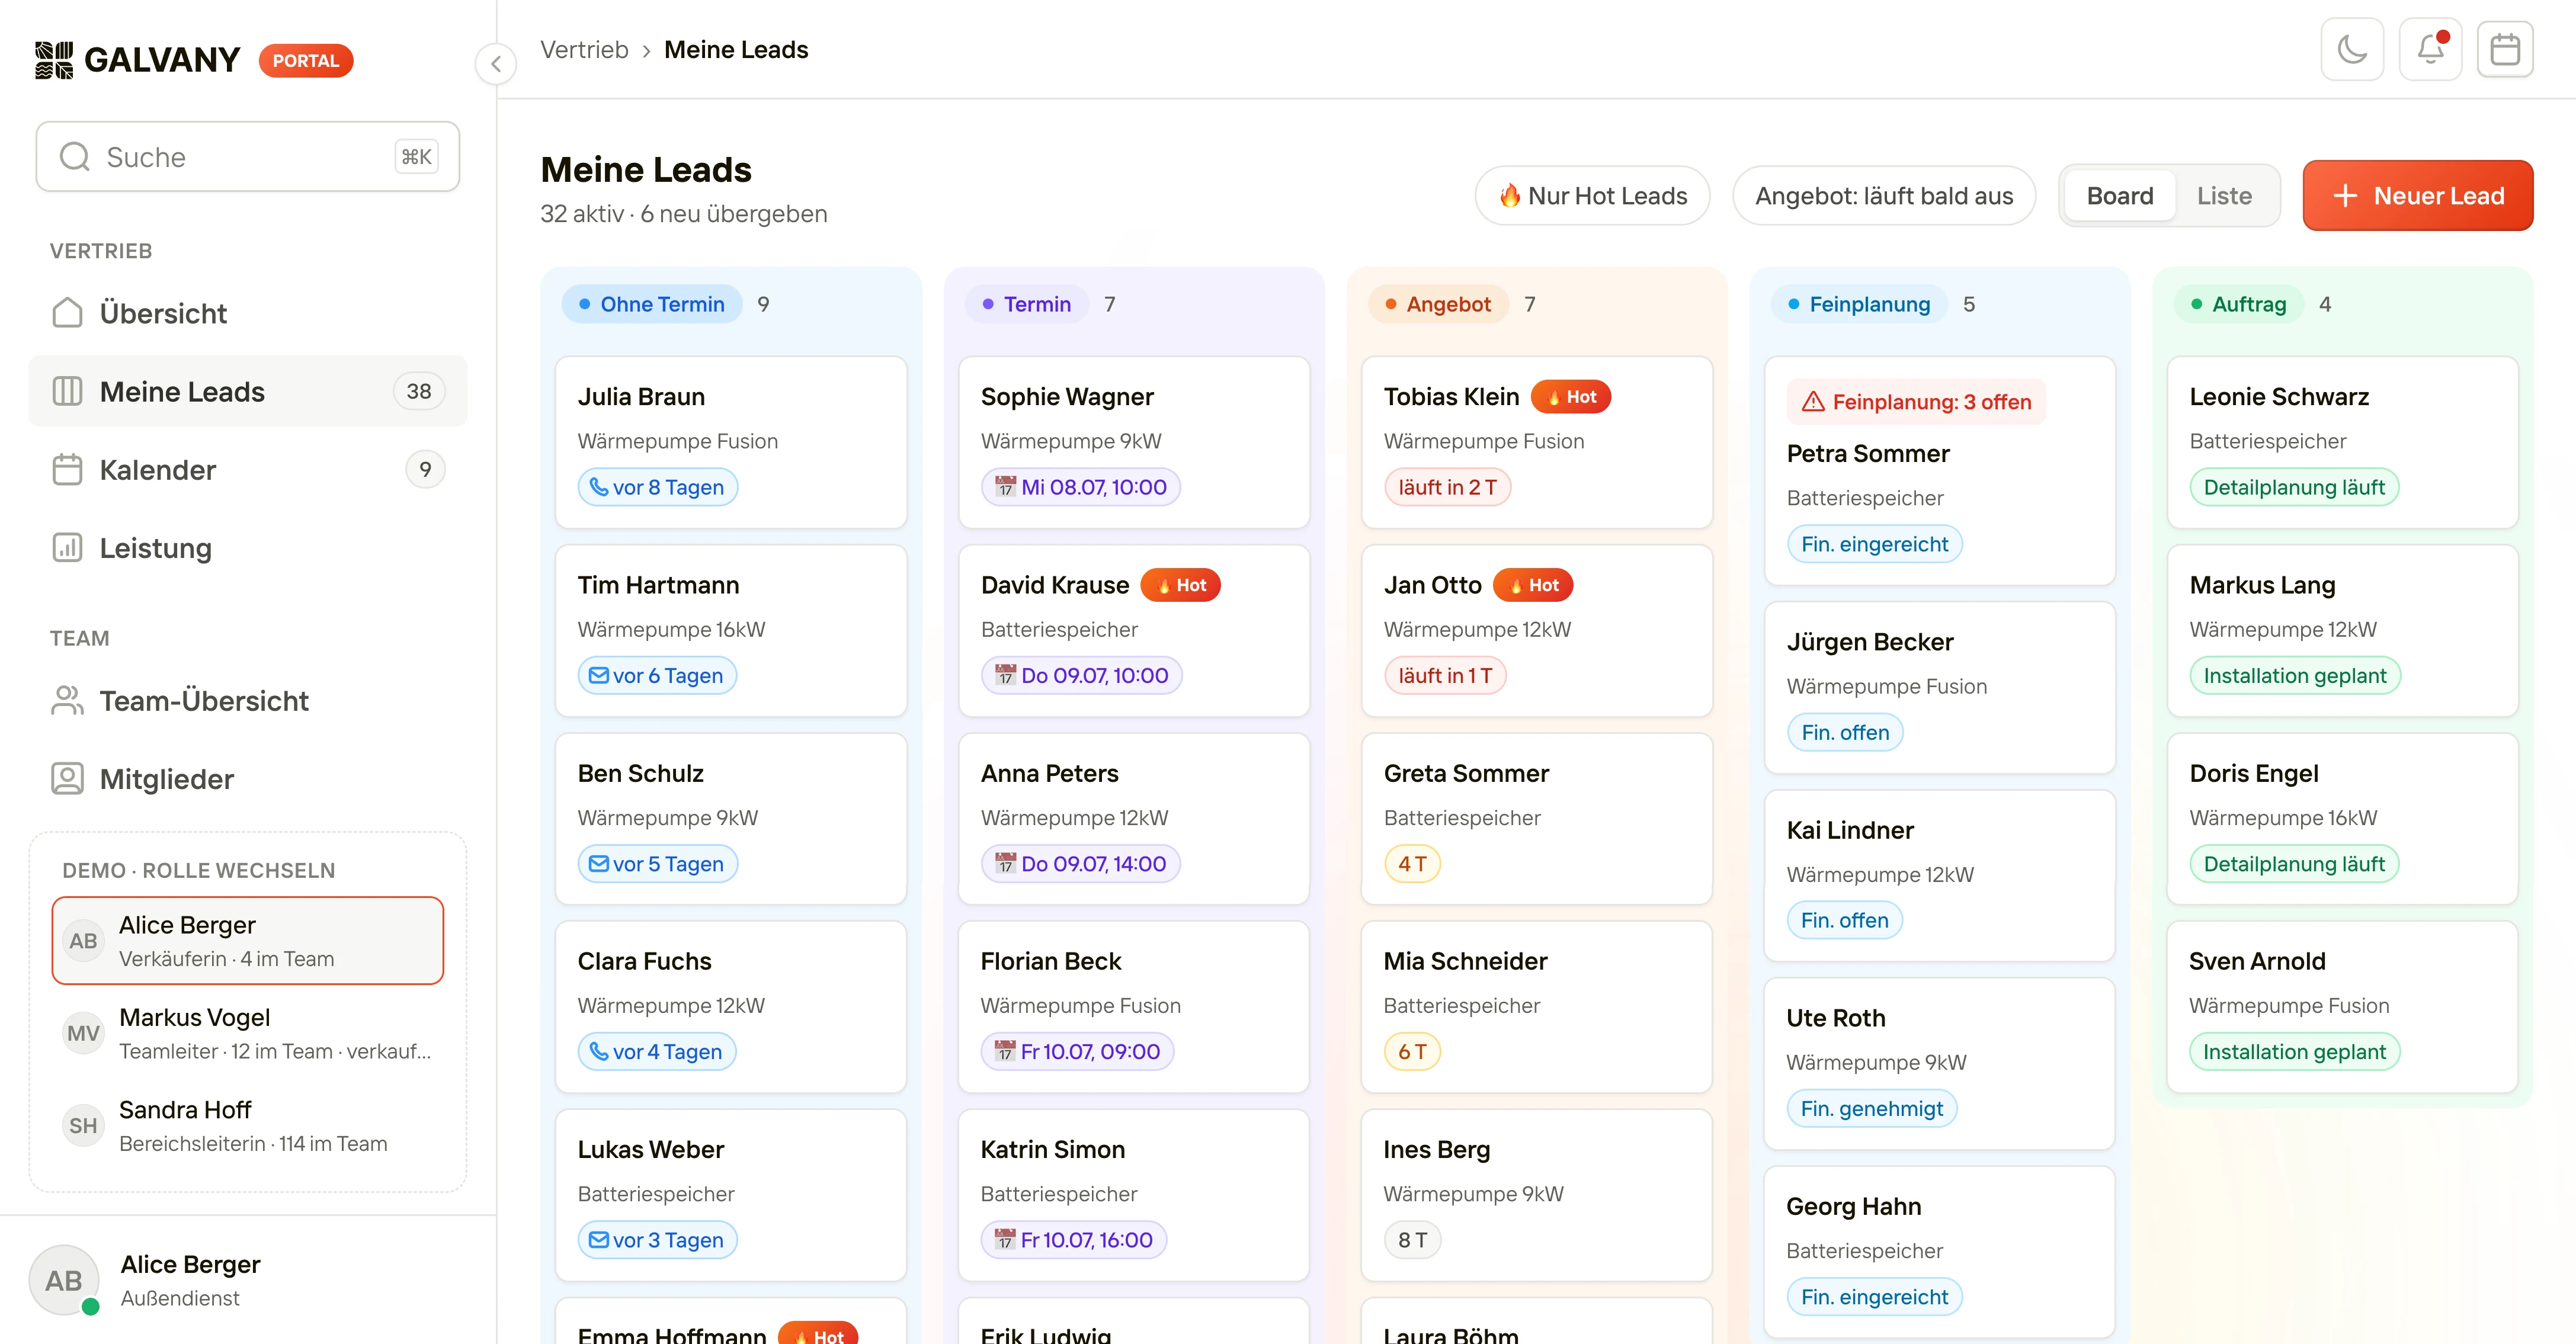Collapse the sidebar with the chevron button
Viewport: 2576px width, 1344px height.
pos(496,64)
